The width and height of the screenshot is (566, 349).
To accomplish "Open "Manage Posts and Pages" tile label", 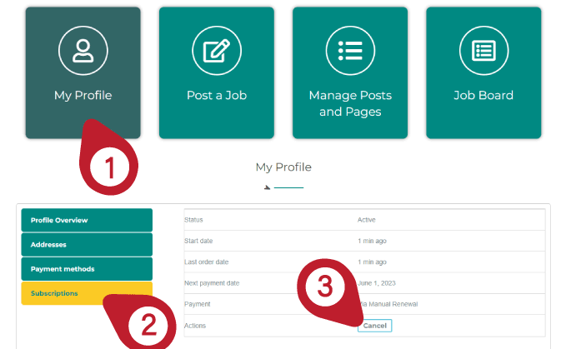I will 349,103.
